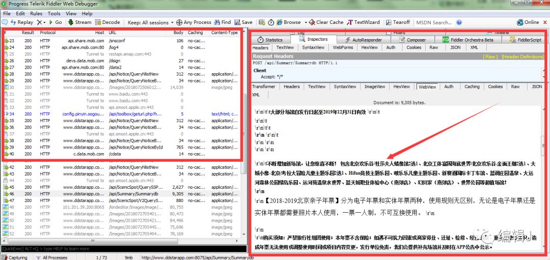Open the Remove sessions X dropdown
The image size is (550, 260).
41,22
